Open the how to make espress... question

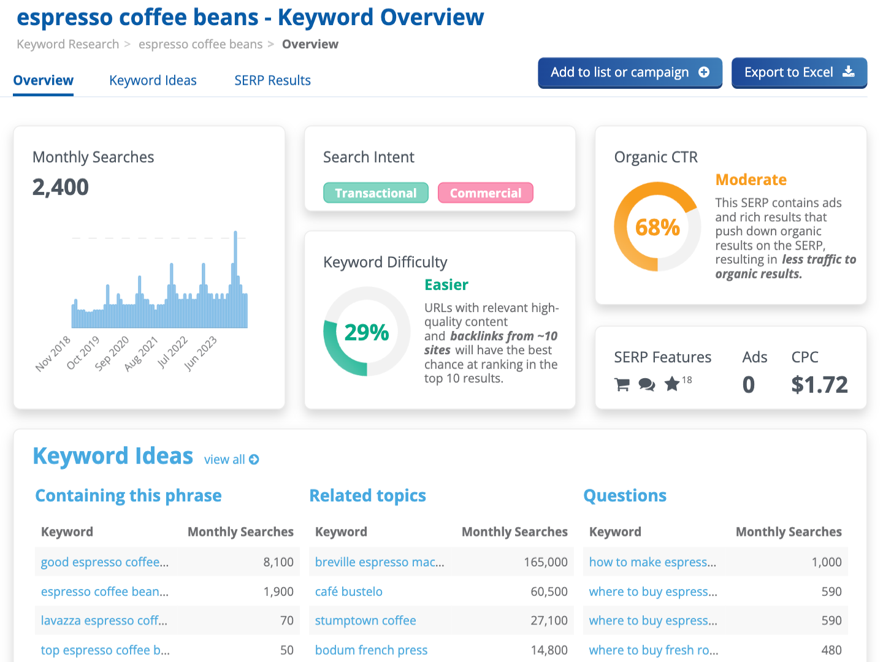(652, 562)
